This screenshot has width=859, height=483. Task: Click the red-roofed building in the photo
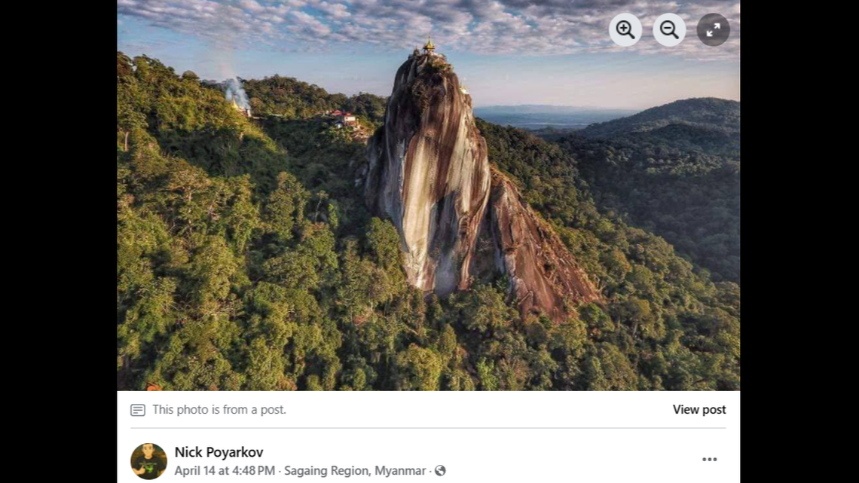pos(343,117)
